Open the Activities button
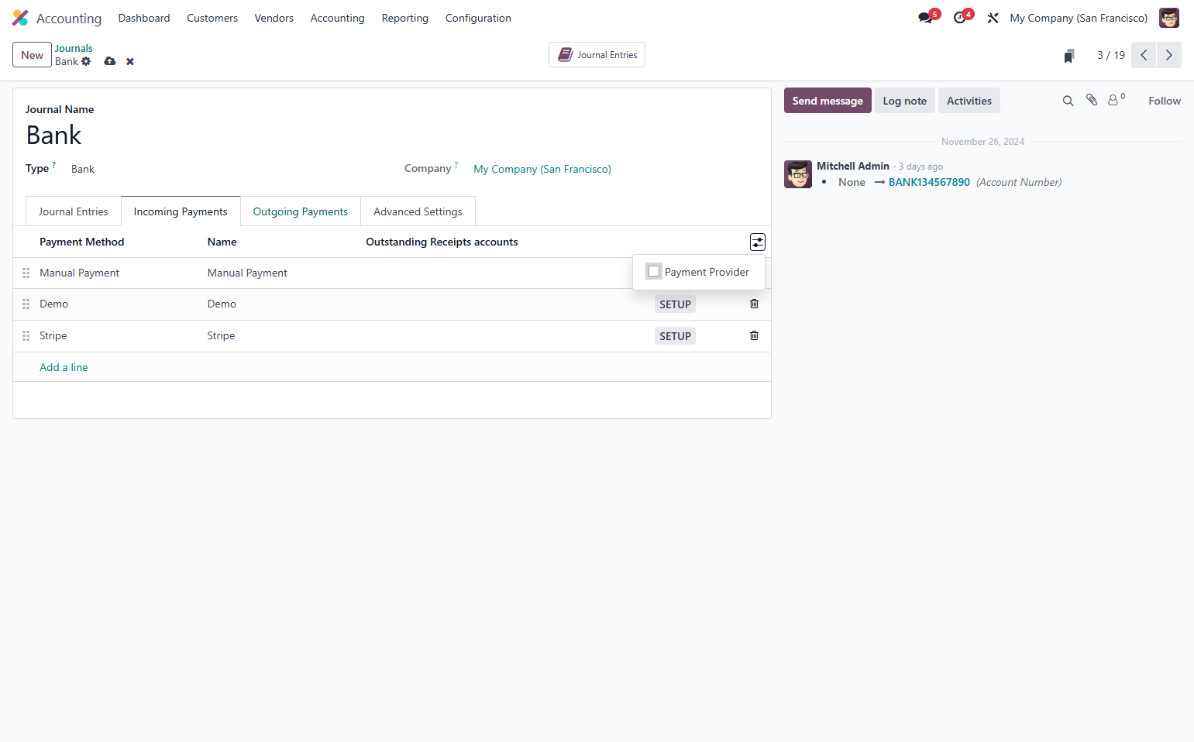 (x=969, y=101)
